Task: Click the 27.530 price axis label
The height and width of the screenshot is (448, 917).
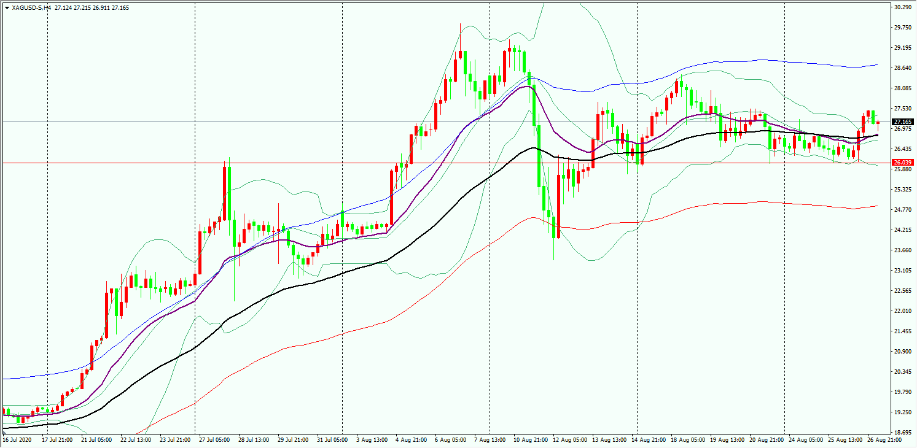Action: 902,109
